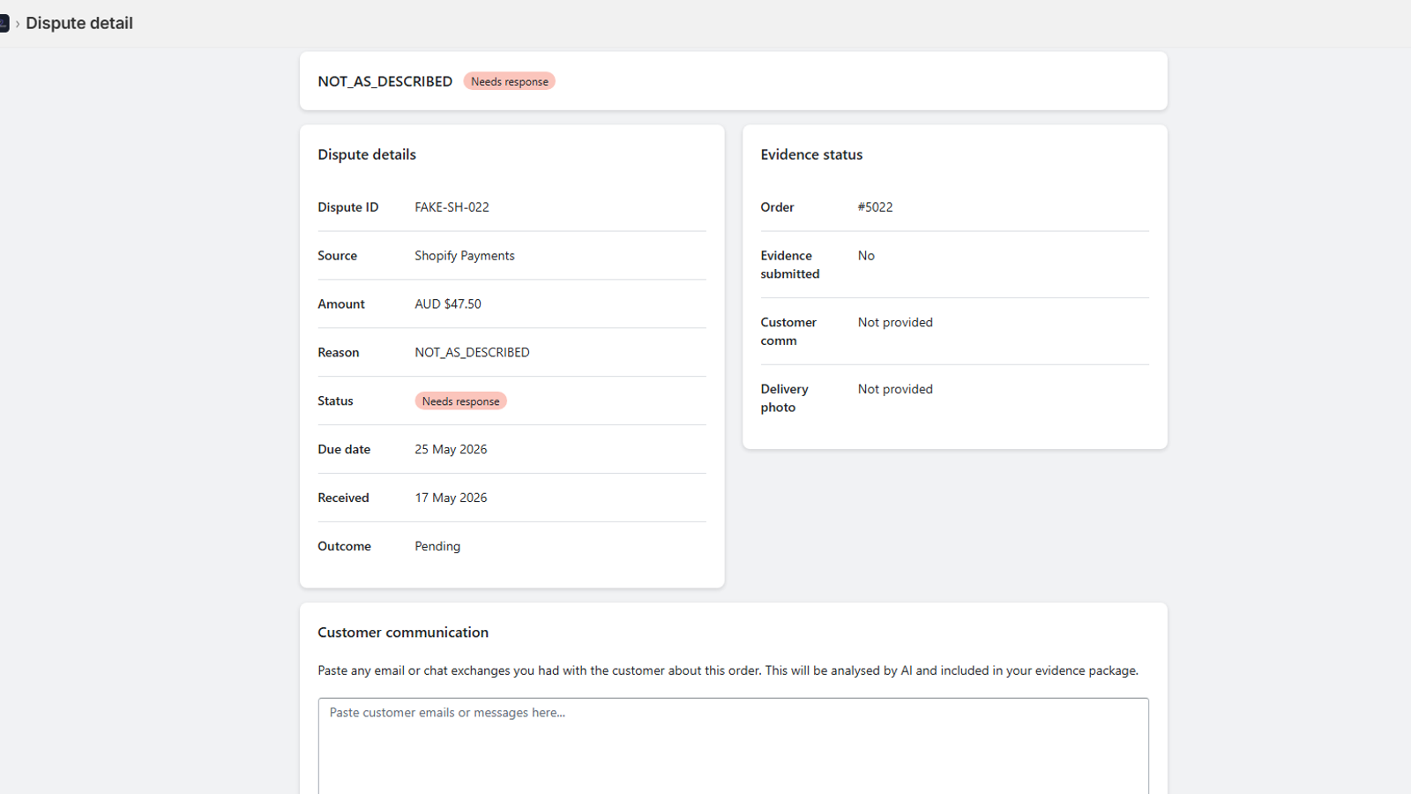
Task: Click the Needs response badge beside the header title
Action: (510, 81)
